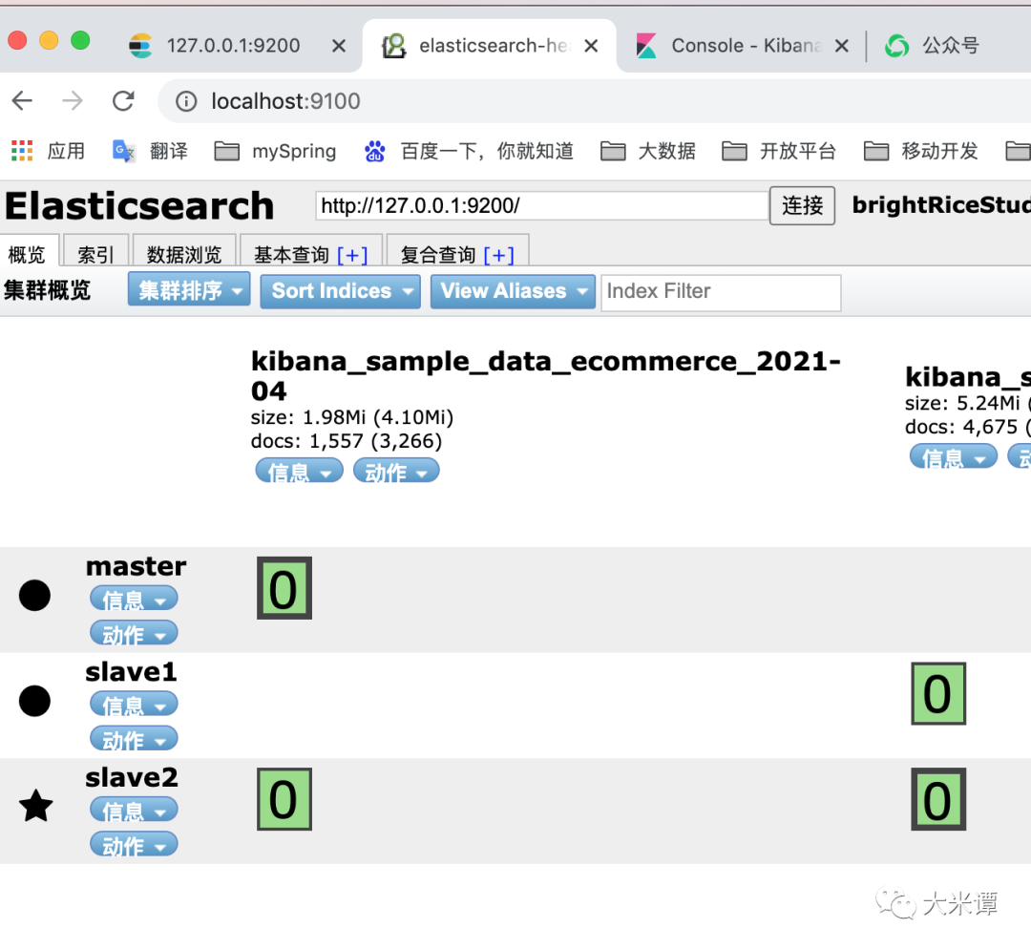Click the site info icon in address bar
Viewport: 1031px width, 949px height.
tap(186, 101)
